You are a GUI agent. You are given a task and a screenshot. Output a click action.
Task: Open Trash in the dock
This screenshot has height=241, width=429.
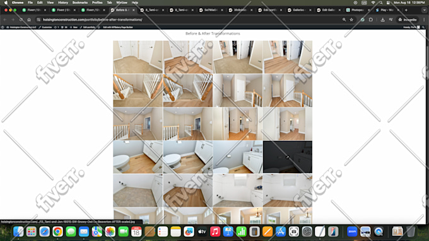[x=411, y=232]
